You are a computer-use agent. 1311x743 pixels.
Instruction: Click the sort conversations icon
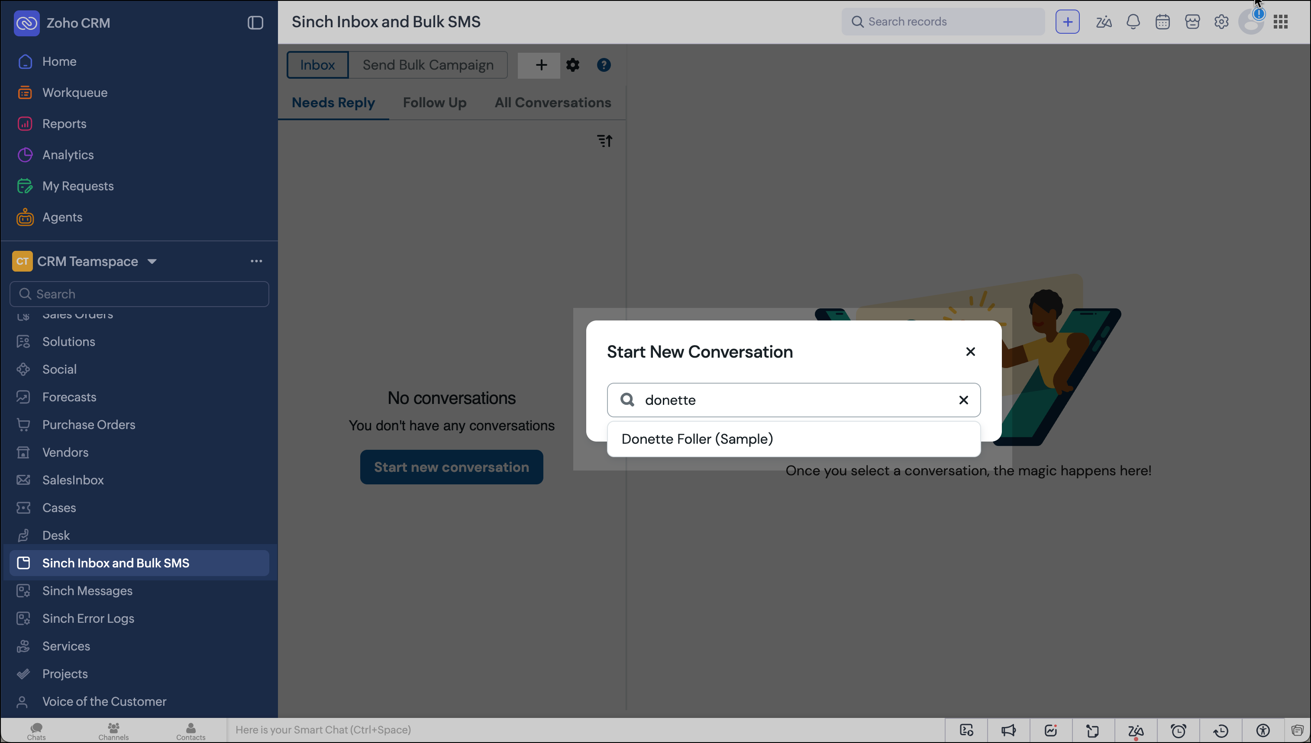(x=605, y=140)
